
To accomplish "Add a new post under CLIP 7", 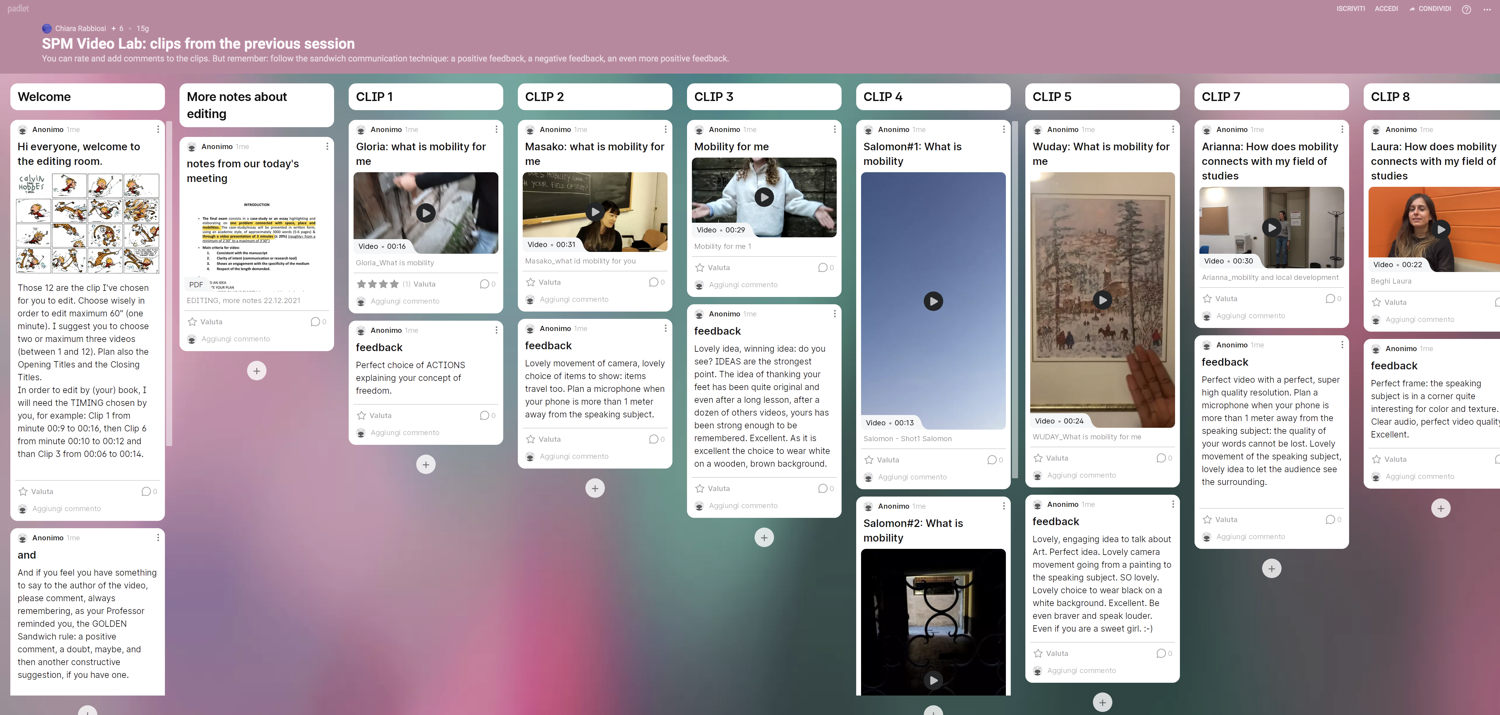I will [x=1271, y=568].
